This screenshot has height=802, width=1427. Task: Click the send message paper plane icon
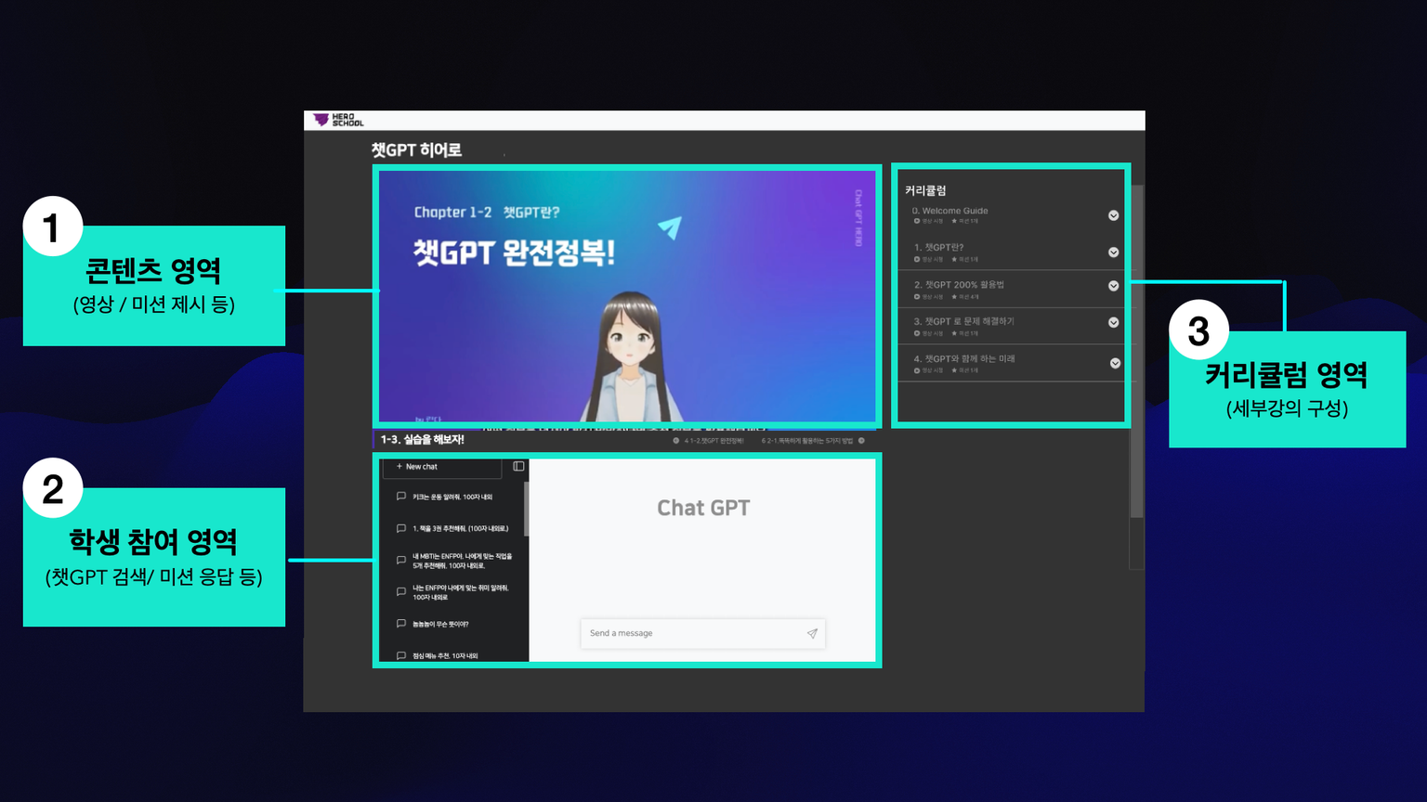pos(812,634)
